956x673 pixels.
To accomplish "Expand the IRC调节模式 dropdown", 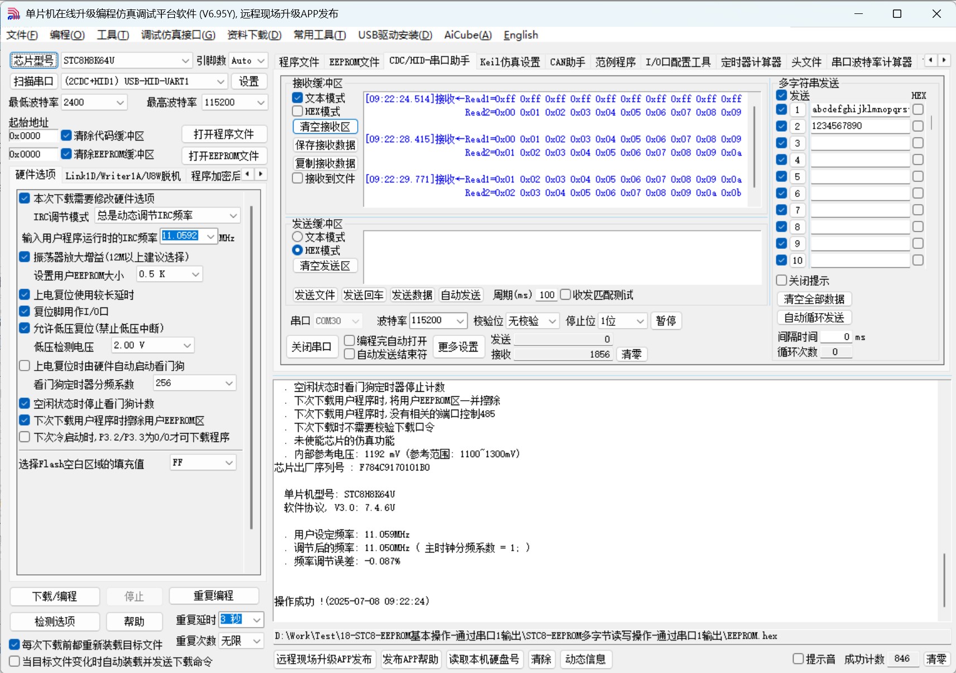I will tap(233, 215).
